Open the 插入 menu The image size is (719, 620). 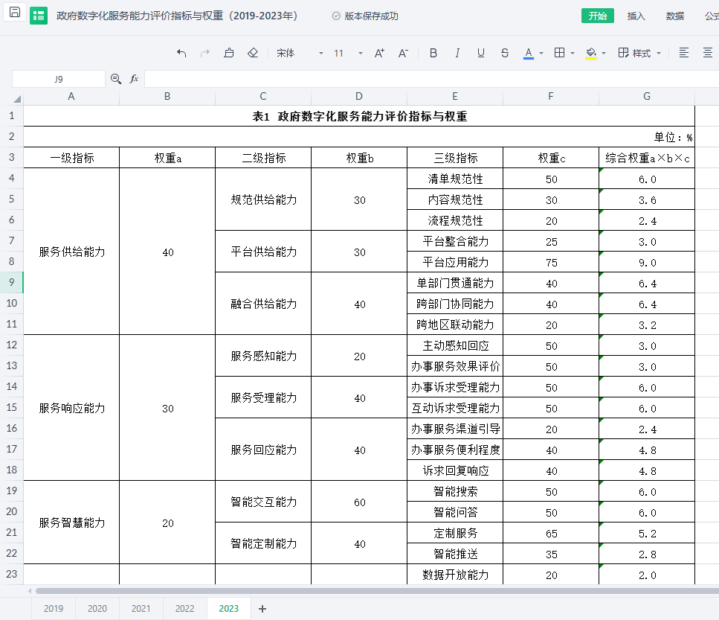[x=636, y=16]
